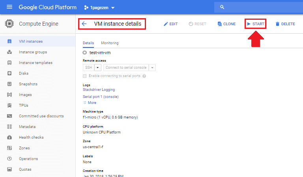The width and height of the screenshot is (303, 177).
Task: Click the TPUs sidebar icon
Action: pos(9,105)
